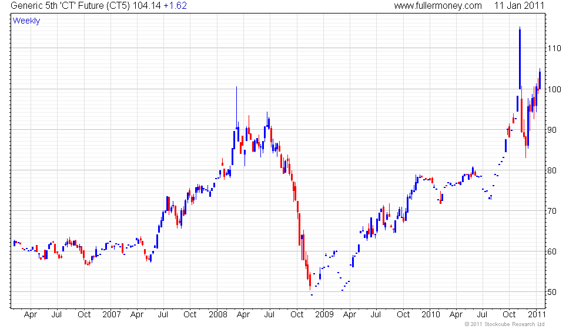Click the 110 price axis label
Viewport: 576px width, 329px height.
tap(554, 48)
